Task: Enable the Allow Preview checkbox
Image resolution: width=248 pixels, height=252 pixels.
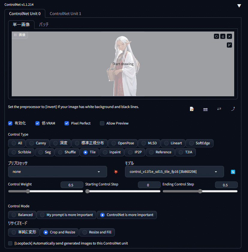Action: pyautogui.click(x=102, y=123)
